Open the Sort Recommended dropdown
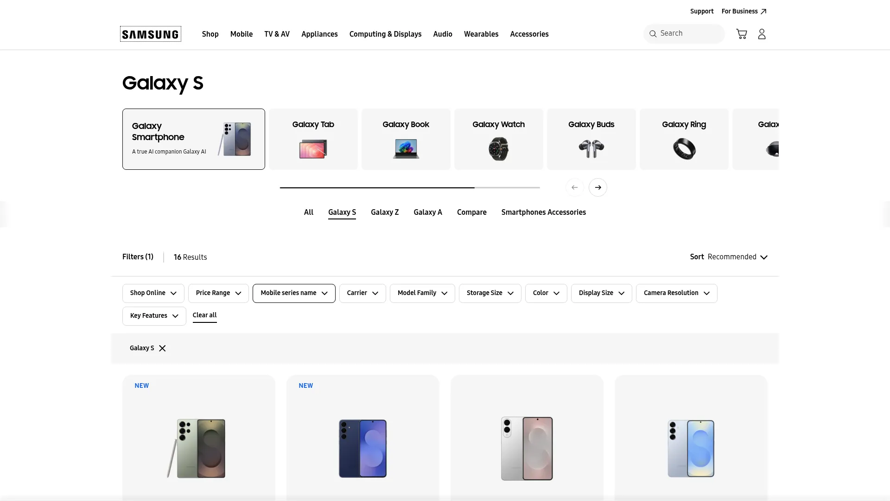 (729, 257)
